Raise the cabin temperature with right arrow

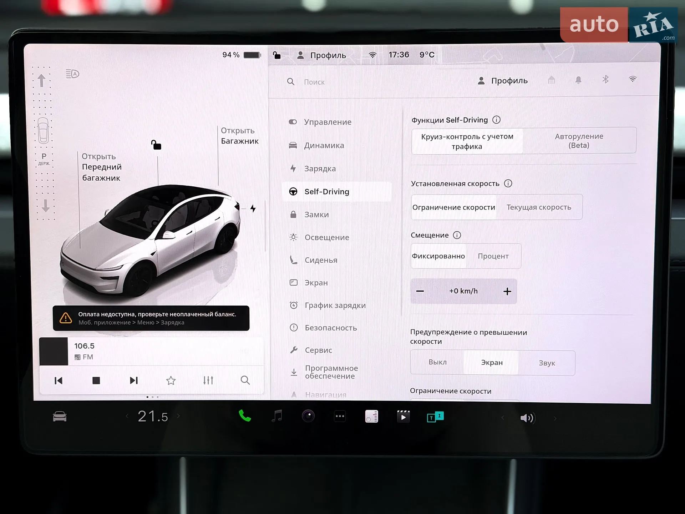(x=178, y=416)
